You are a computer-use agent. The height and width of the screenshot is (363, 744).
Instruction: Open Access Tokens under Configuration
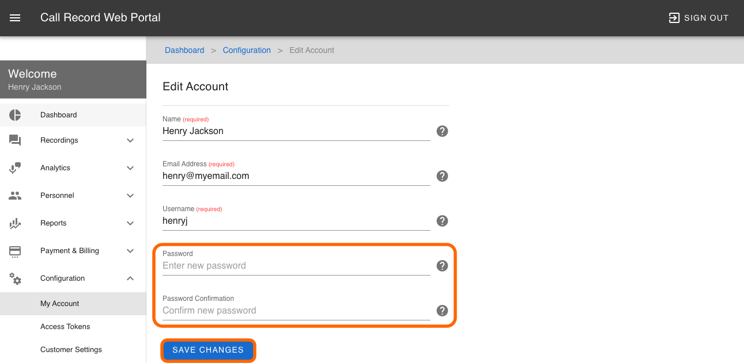pos(73,327)
